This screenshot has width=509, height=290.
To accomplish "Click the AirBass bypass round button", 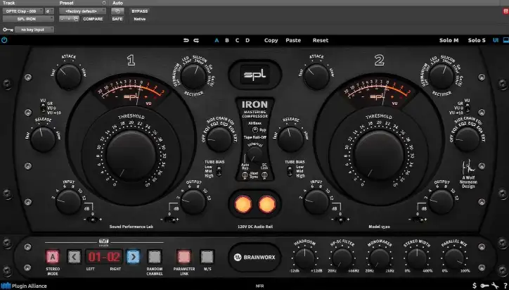I will [x=255, y=130].
